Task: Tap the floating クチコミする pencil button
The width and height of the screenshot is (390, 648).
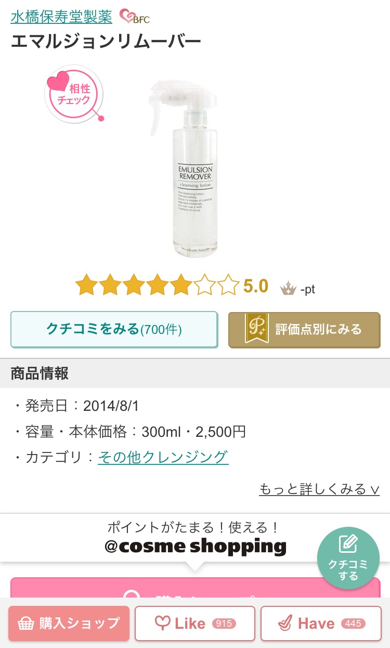Action: [x=348, y=558]
